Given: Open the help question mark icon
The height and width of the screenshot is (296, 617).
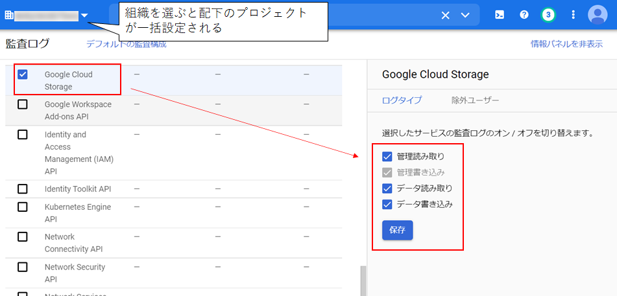Looking at the screenshot, I should click(x=524, y=15).
